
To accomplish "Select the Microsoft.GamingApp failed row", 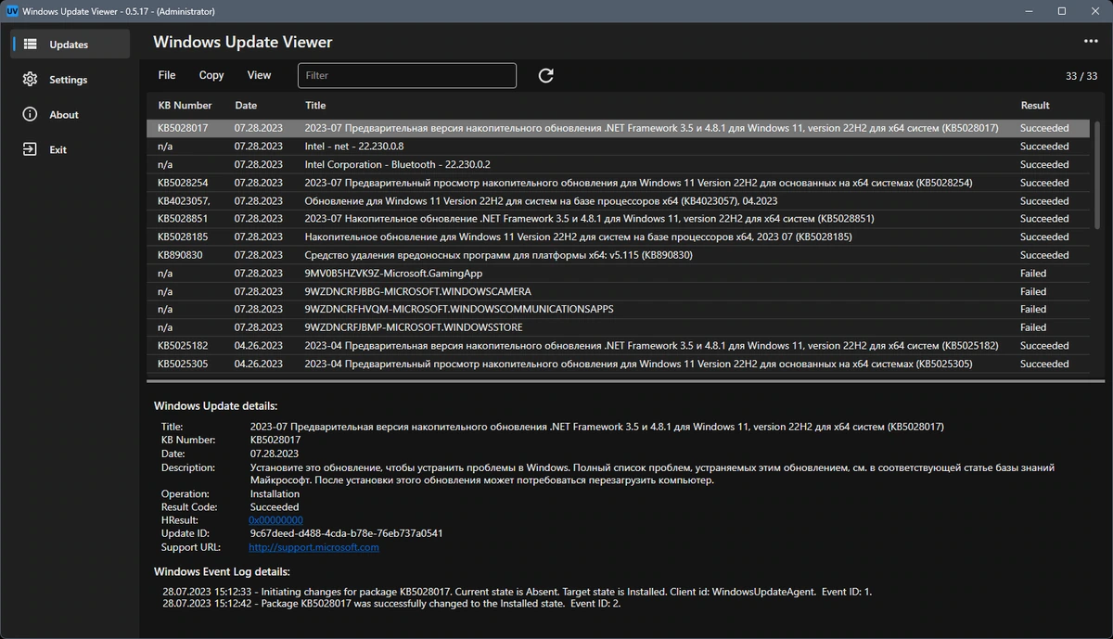I will click(x=619, y=274).
